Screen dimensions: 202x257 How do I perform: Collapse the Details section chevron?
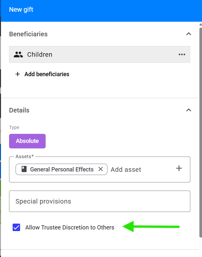(x=189, y=110)
